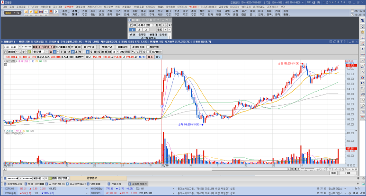Viewport: 366px width, 196px height.
Task: Open the gear settings icon in the top toolbar
Action: (x=56, y=12)
